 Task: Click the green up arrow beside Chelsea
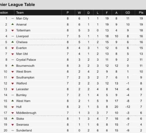pyautogui.click(x=12, y=42)
